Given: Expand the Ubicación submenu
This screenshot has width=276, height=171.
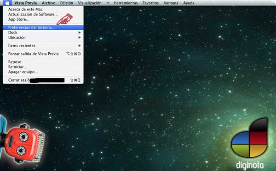Looking at the screenshot, I should (x=43, y=38).
